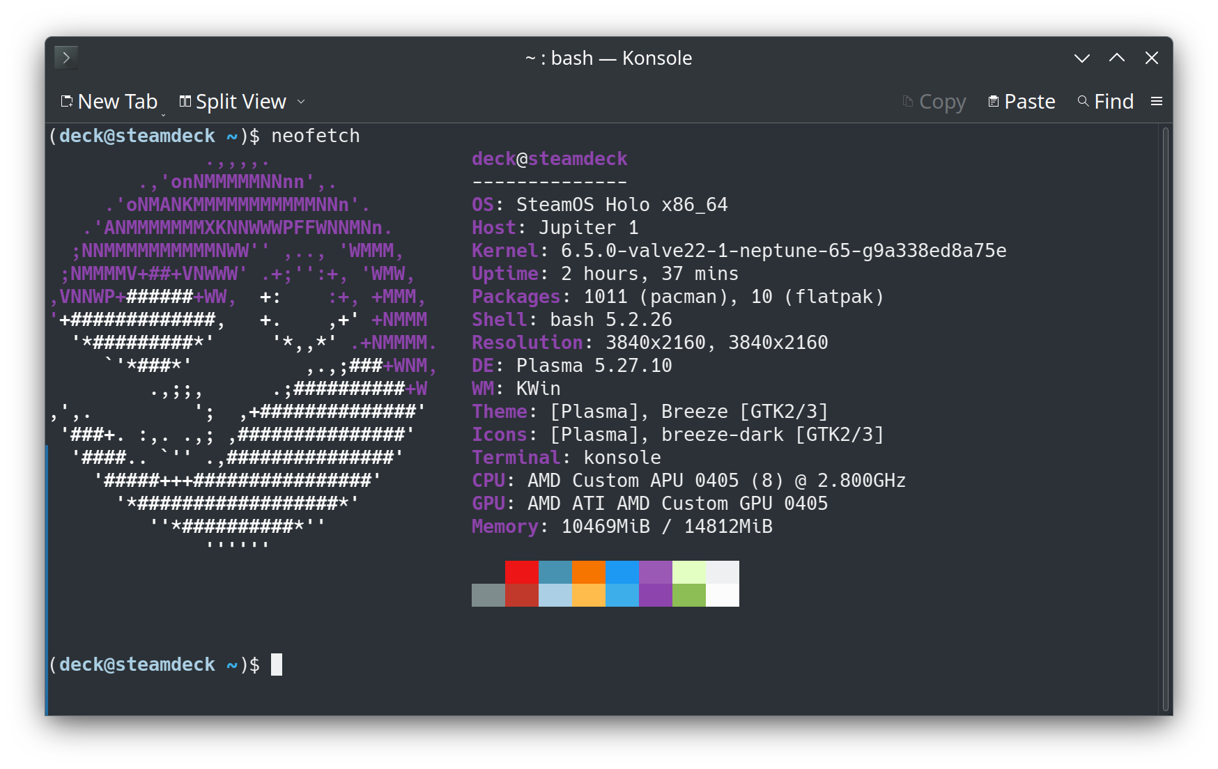Click 'SteamOS Holo x86_64' OS value

coord(622,205)
